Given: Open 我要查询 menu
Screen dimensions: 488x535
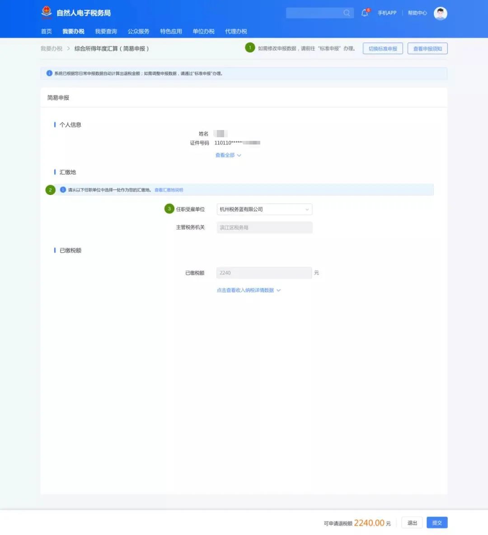Looking at the screenshot, I should (x=106, y=32).
